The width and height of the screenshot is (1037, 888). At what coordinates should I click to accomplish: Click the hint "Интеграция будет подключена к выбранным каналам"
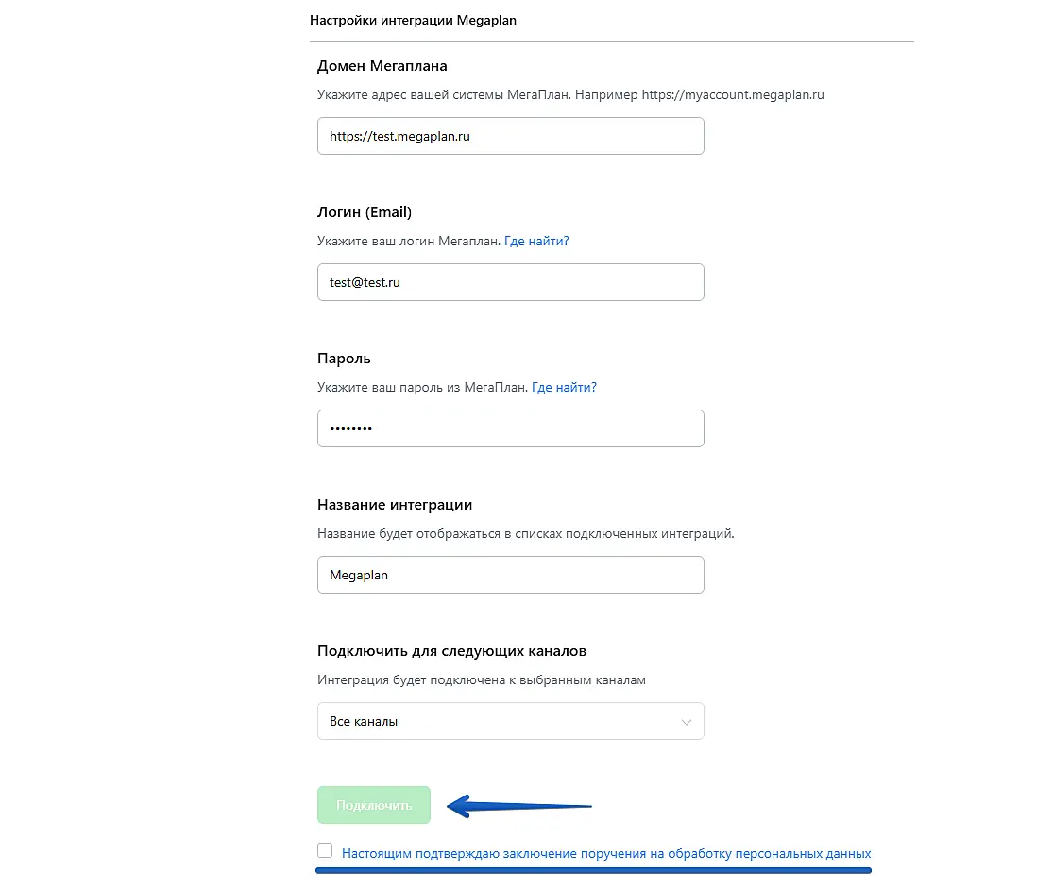[481, 679]
